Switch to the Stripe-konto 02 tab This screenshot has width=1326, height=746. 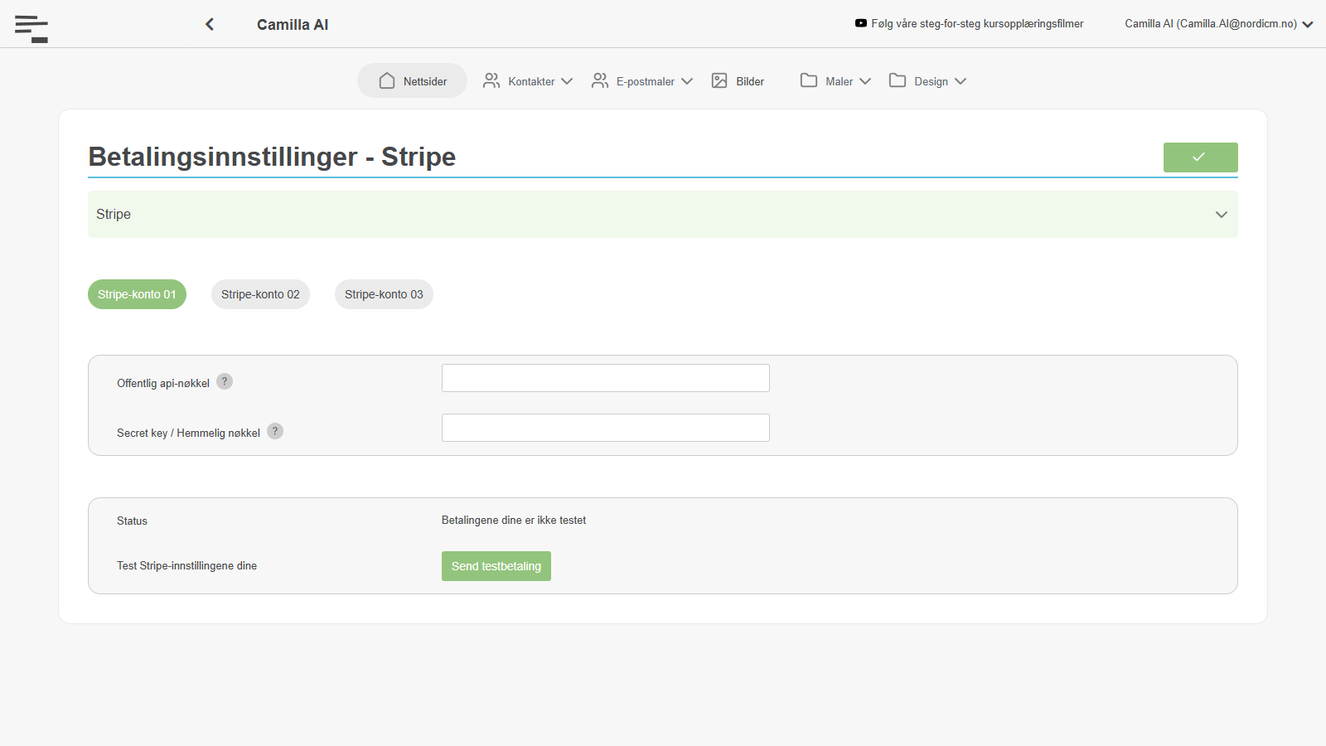[260, 294]
